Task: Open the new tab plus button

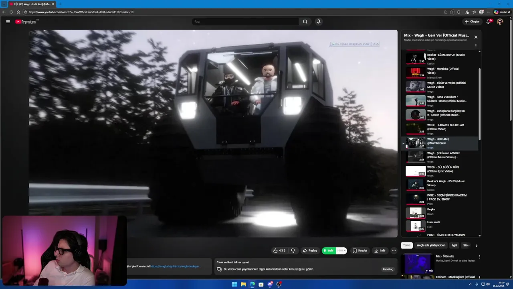Action: click(60, 4)
